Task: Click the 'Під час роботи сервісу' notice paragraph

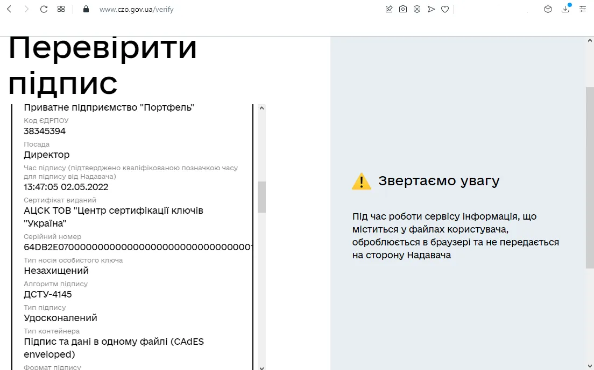Action: (x=456, y=235)
